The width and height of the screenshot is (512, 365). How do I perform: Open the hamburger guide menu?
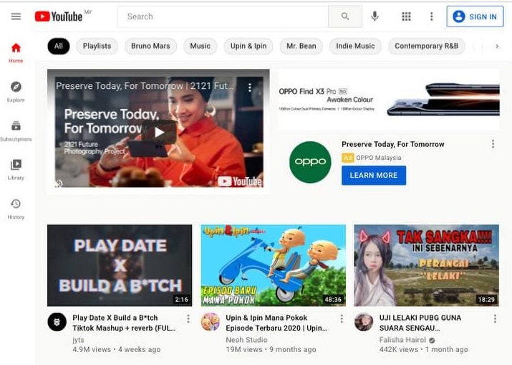pyautogui.click(x=16, y=16)
